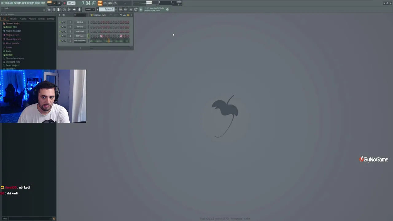Viewport: 393px width, 221px height.
Task: Expand the Backup folder in the browser
Action: [9, 55]
